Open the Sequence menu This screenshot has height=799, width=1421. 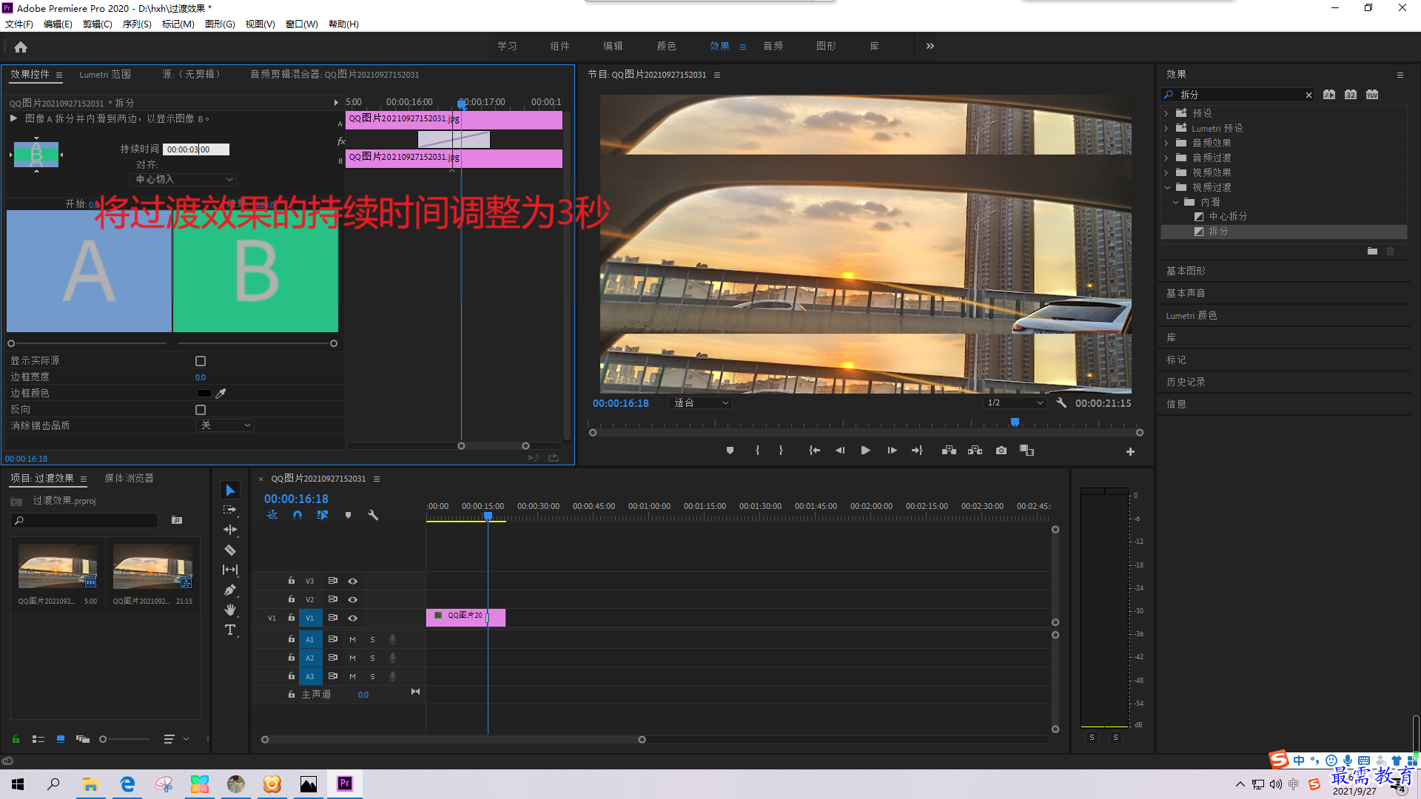pyautogui.click(x=137, y=24)
